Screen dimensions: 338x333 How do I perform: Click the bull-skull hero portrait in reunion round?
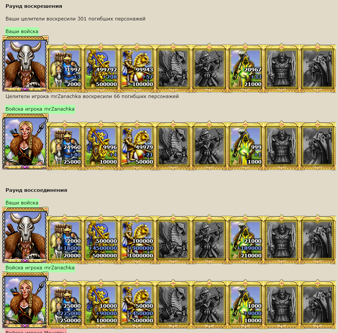pyautogui.click(x=25, y=235)
